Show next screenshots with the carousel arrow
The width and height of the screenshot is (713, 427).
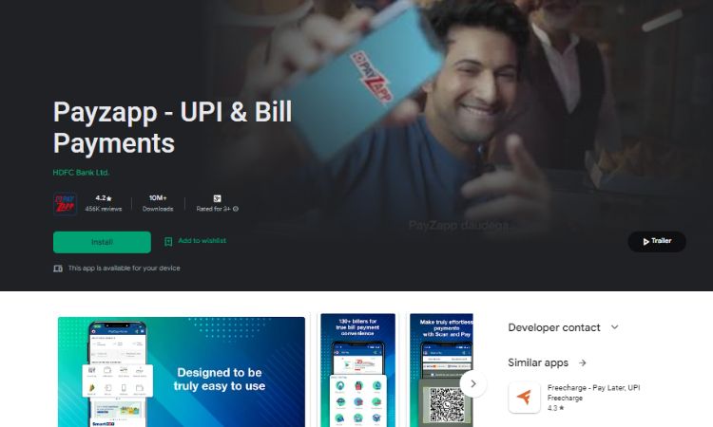tap(472, 384)
